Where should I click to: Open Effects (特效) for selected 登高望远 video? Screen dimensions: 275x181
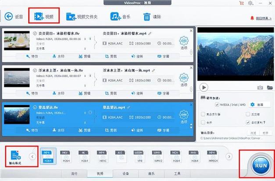[32, 130]
